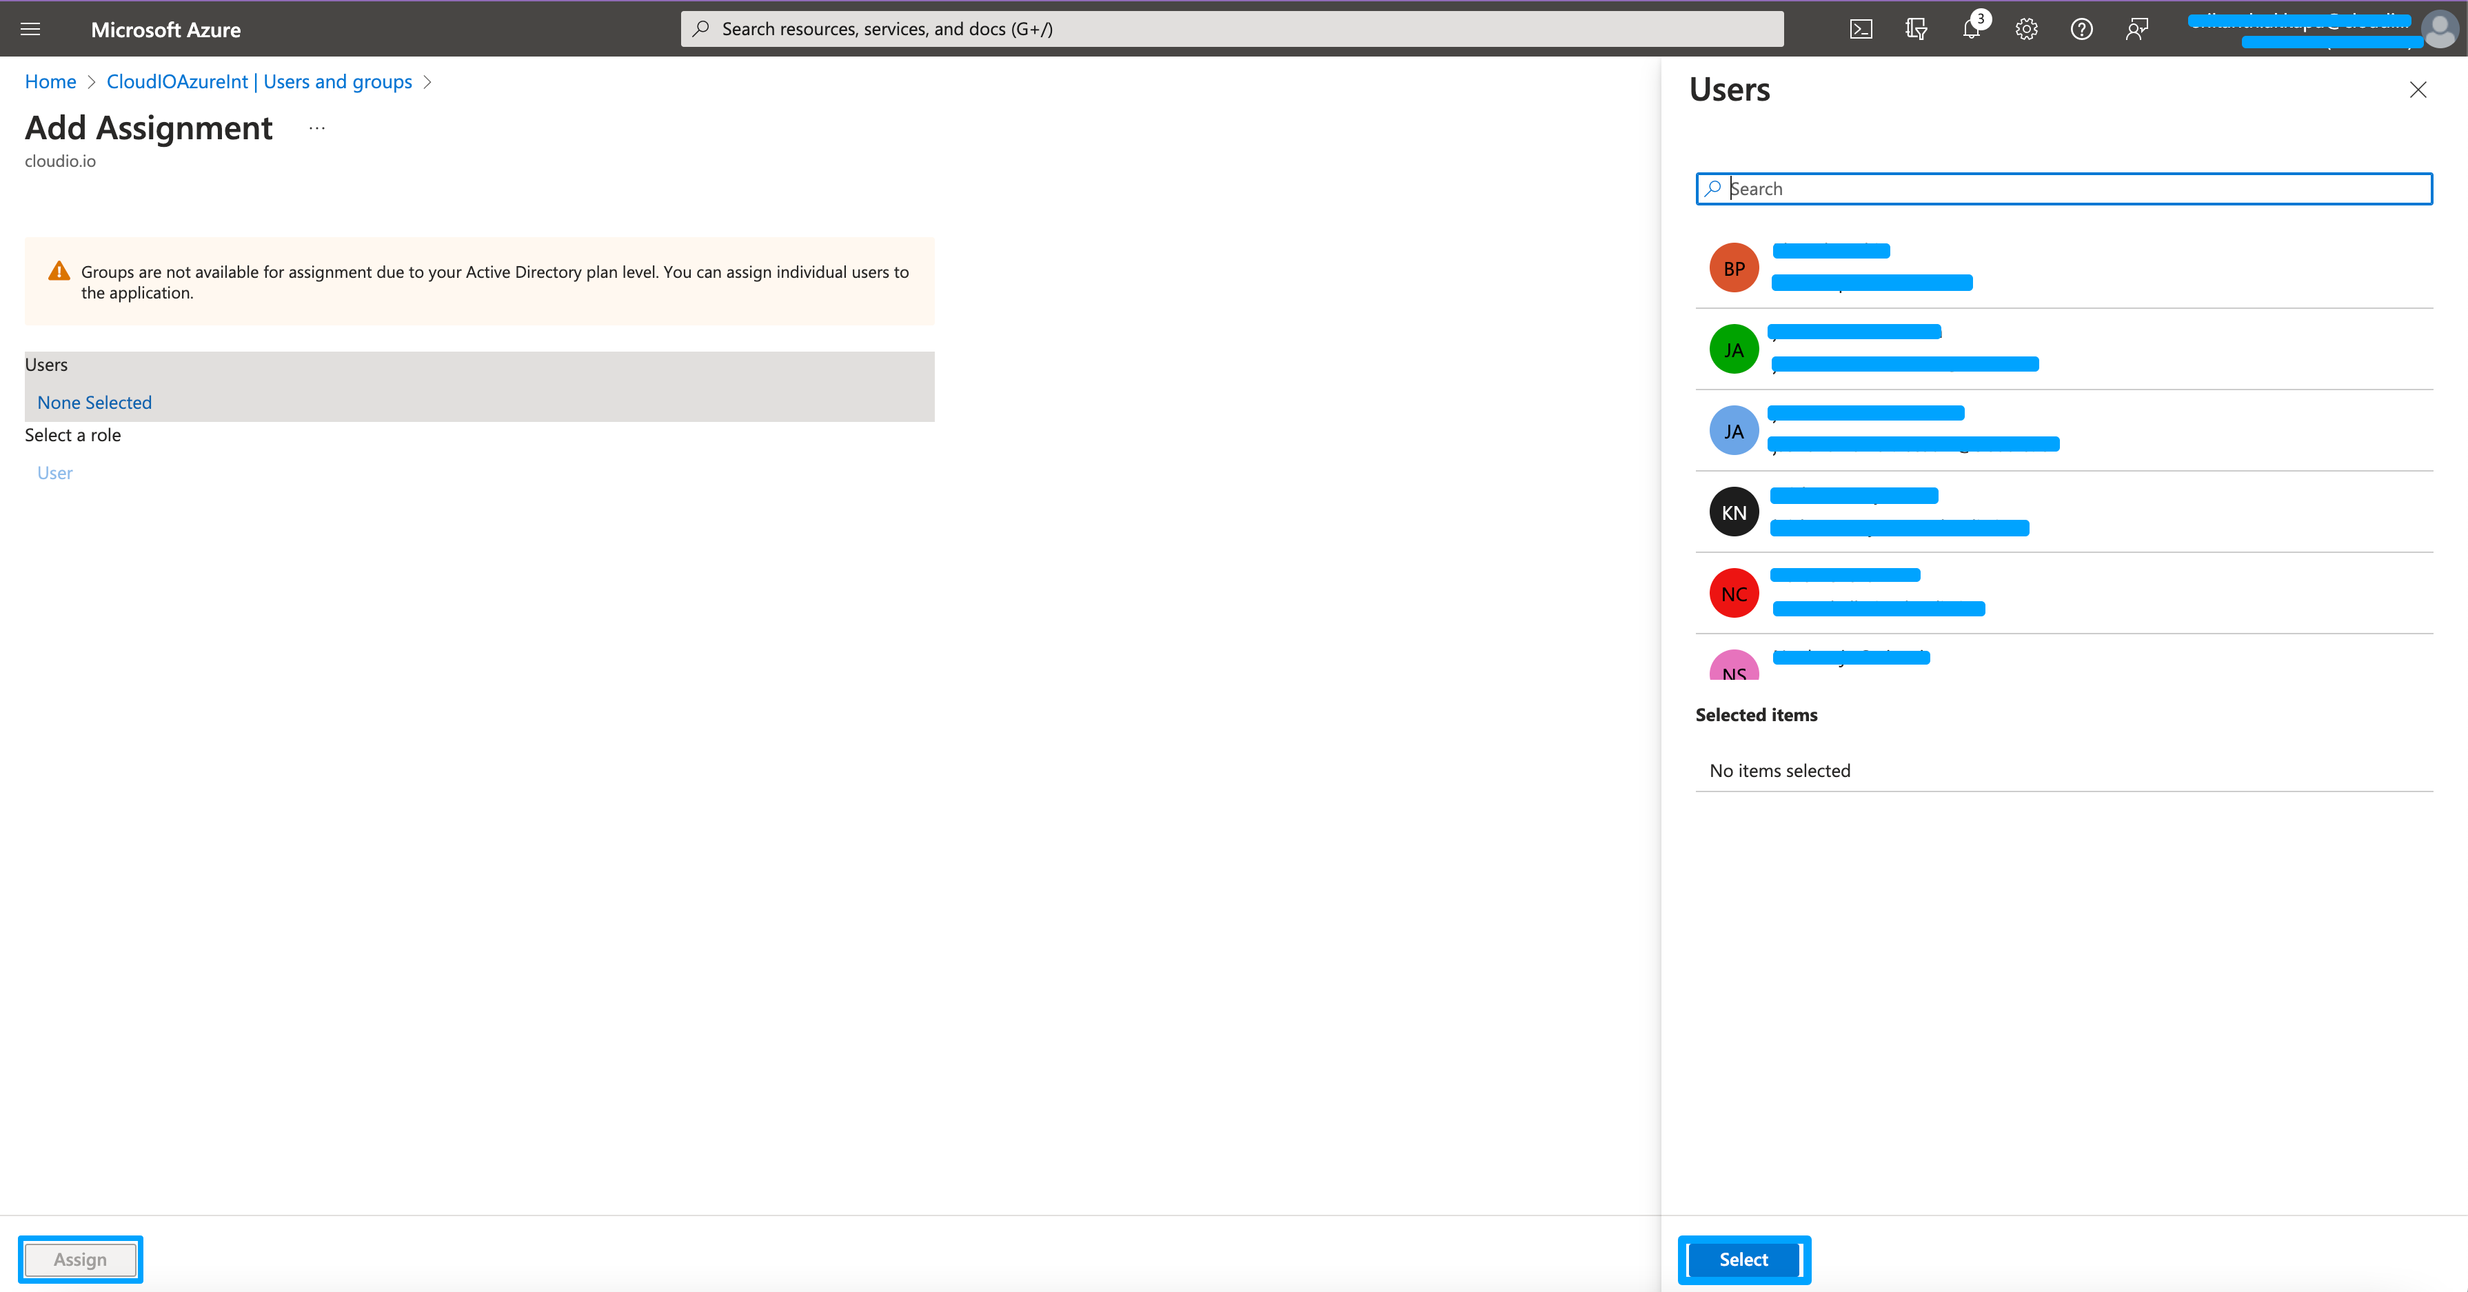Screen dimensions: 2468x1292
Task: Open the Directories and subscriptions filter
Action: tap(1915, 30)
